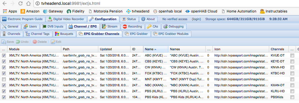Click the Storage space value 644GiB/211GiB/911GiB
Viewport: 299px width, 103px height.
[246, 19]
